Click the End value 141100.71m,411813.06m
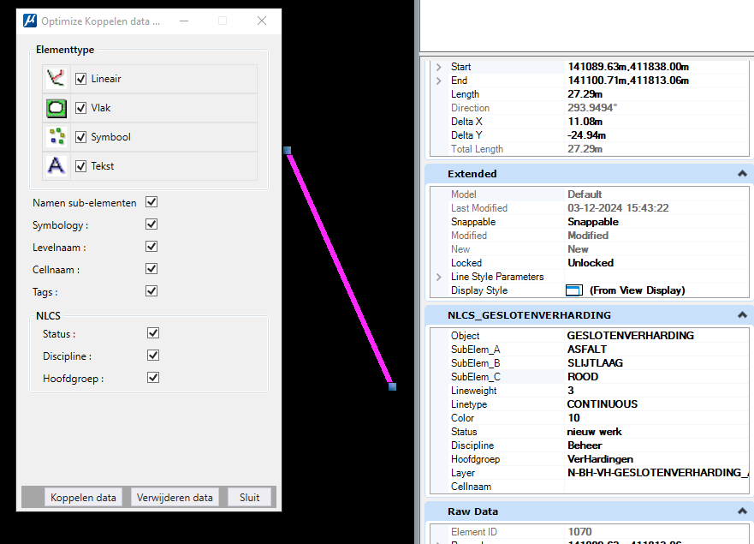Image resolution: width=754 pixels, height=544 pixels. coord(628,81)
